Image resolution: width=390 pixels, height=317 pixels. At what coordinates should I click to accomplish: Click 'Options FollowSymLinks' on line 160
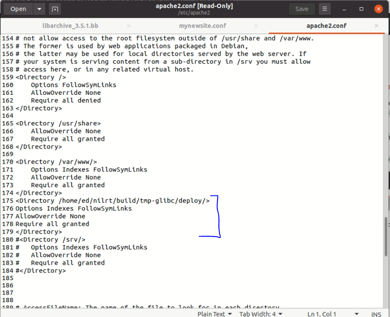(x=74, y=85)
